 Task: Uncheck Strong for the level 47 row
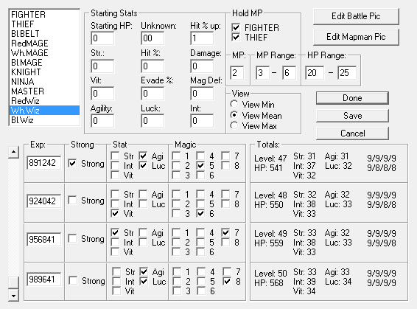pyautogui.click(x=72, y=163)
